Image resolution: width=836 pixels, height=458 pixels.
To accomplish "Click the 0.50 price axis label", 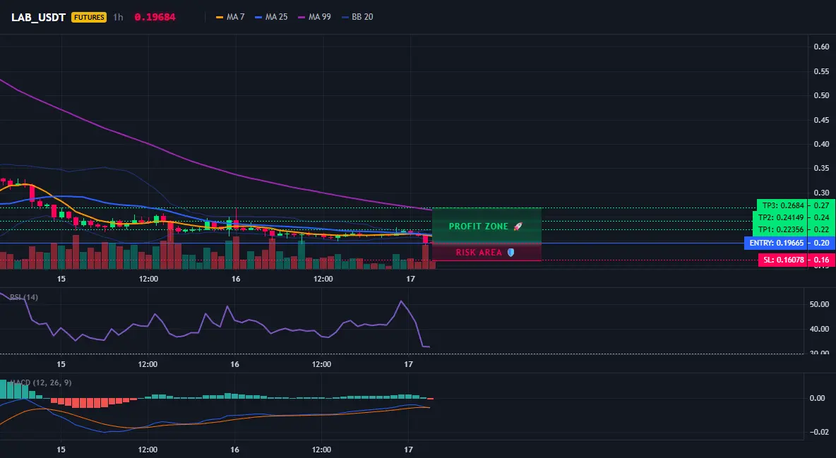I will tap(821, 95).
